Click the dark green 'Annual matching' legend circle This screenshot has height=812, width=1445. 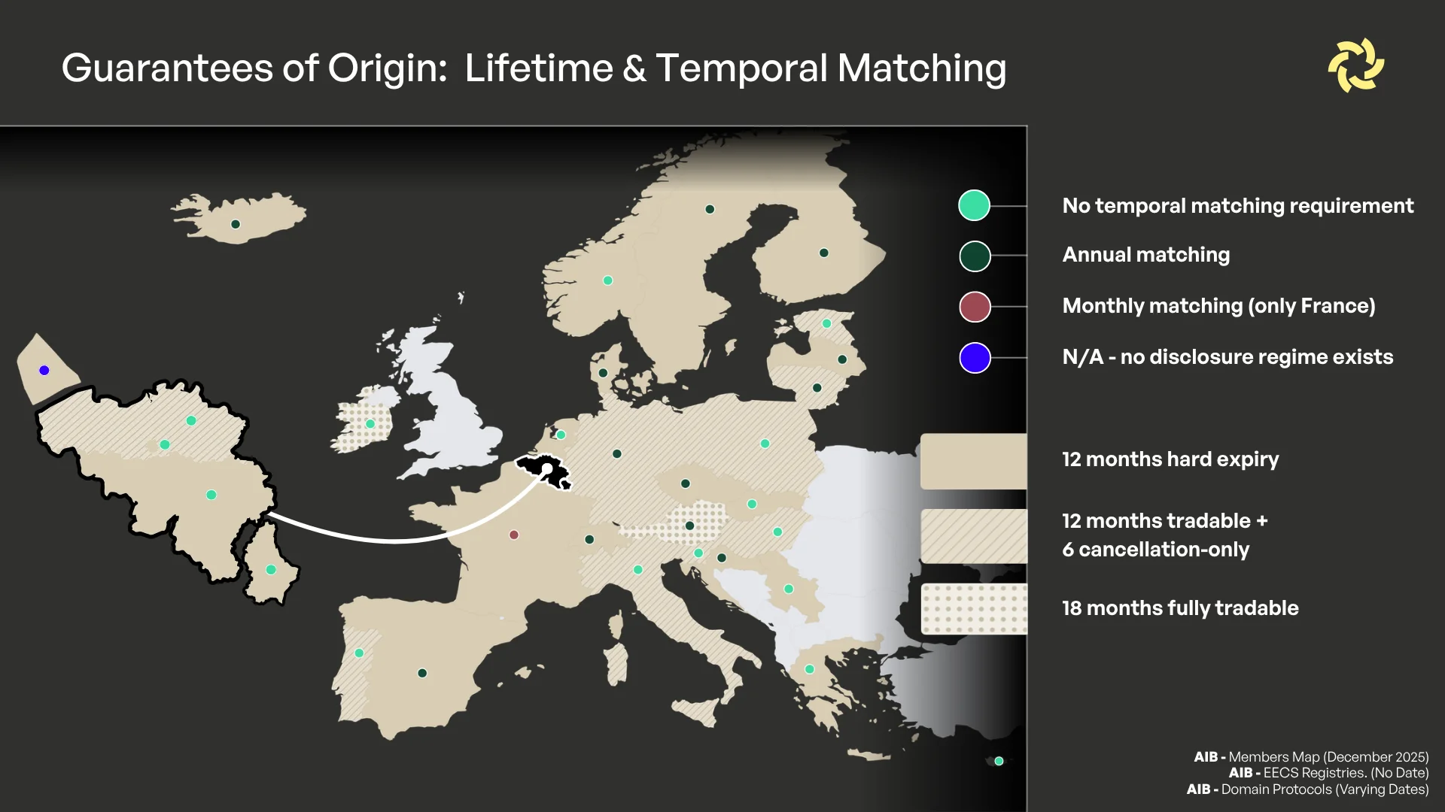975,256
